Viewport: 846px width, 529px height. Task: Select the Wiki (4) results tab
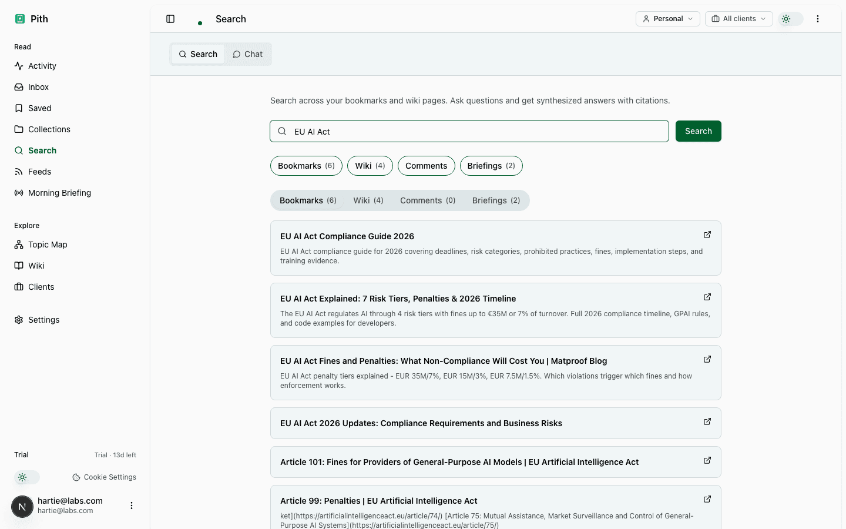[368, 200]
